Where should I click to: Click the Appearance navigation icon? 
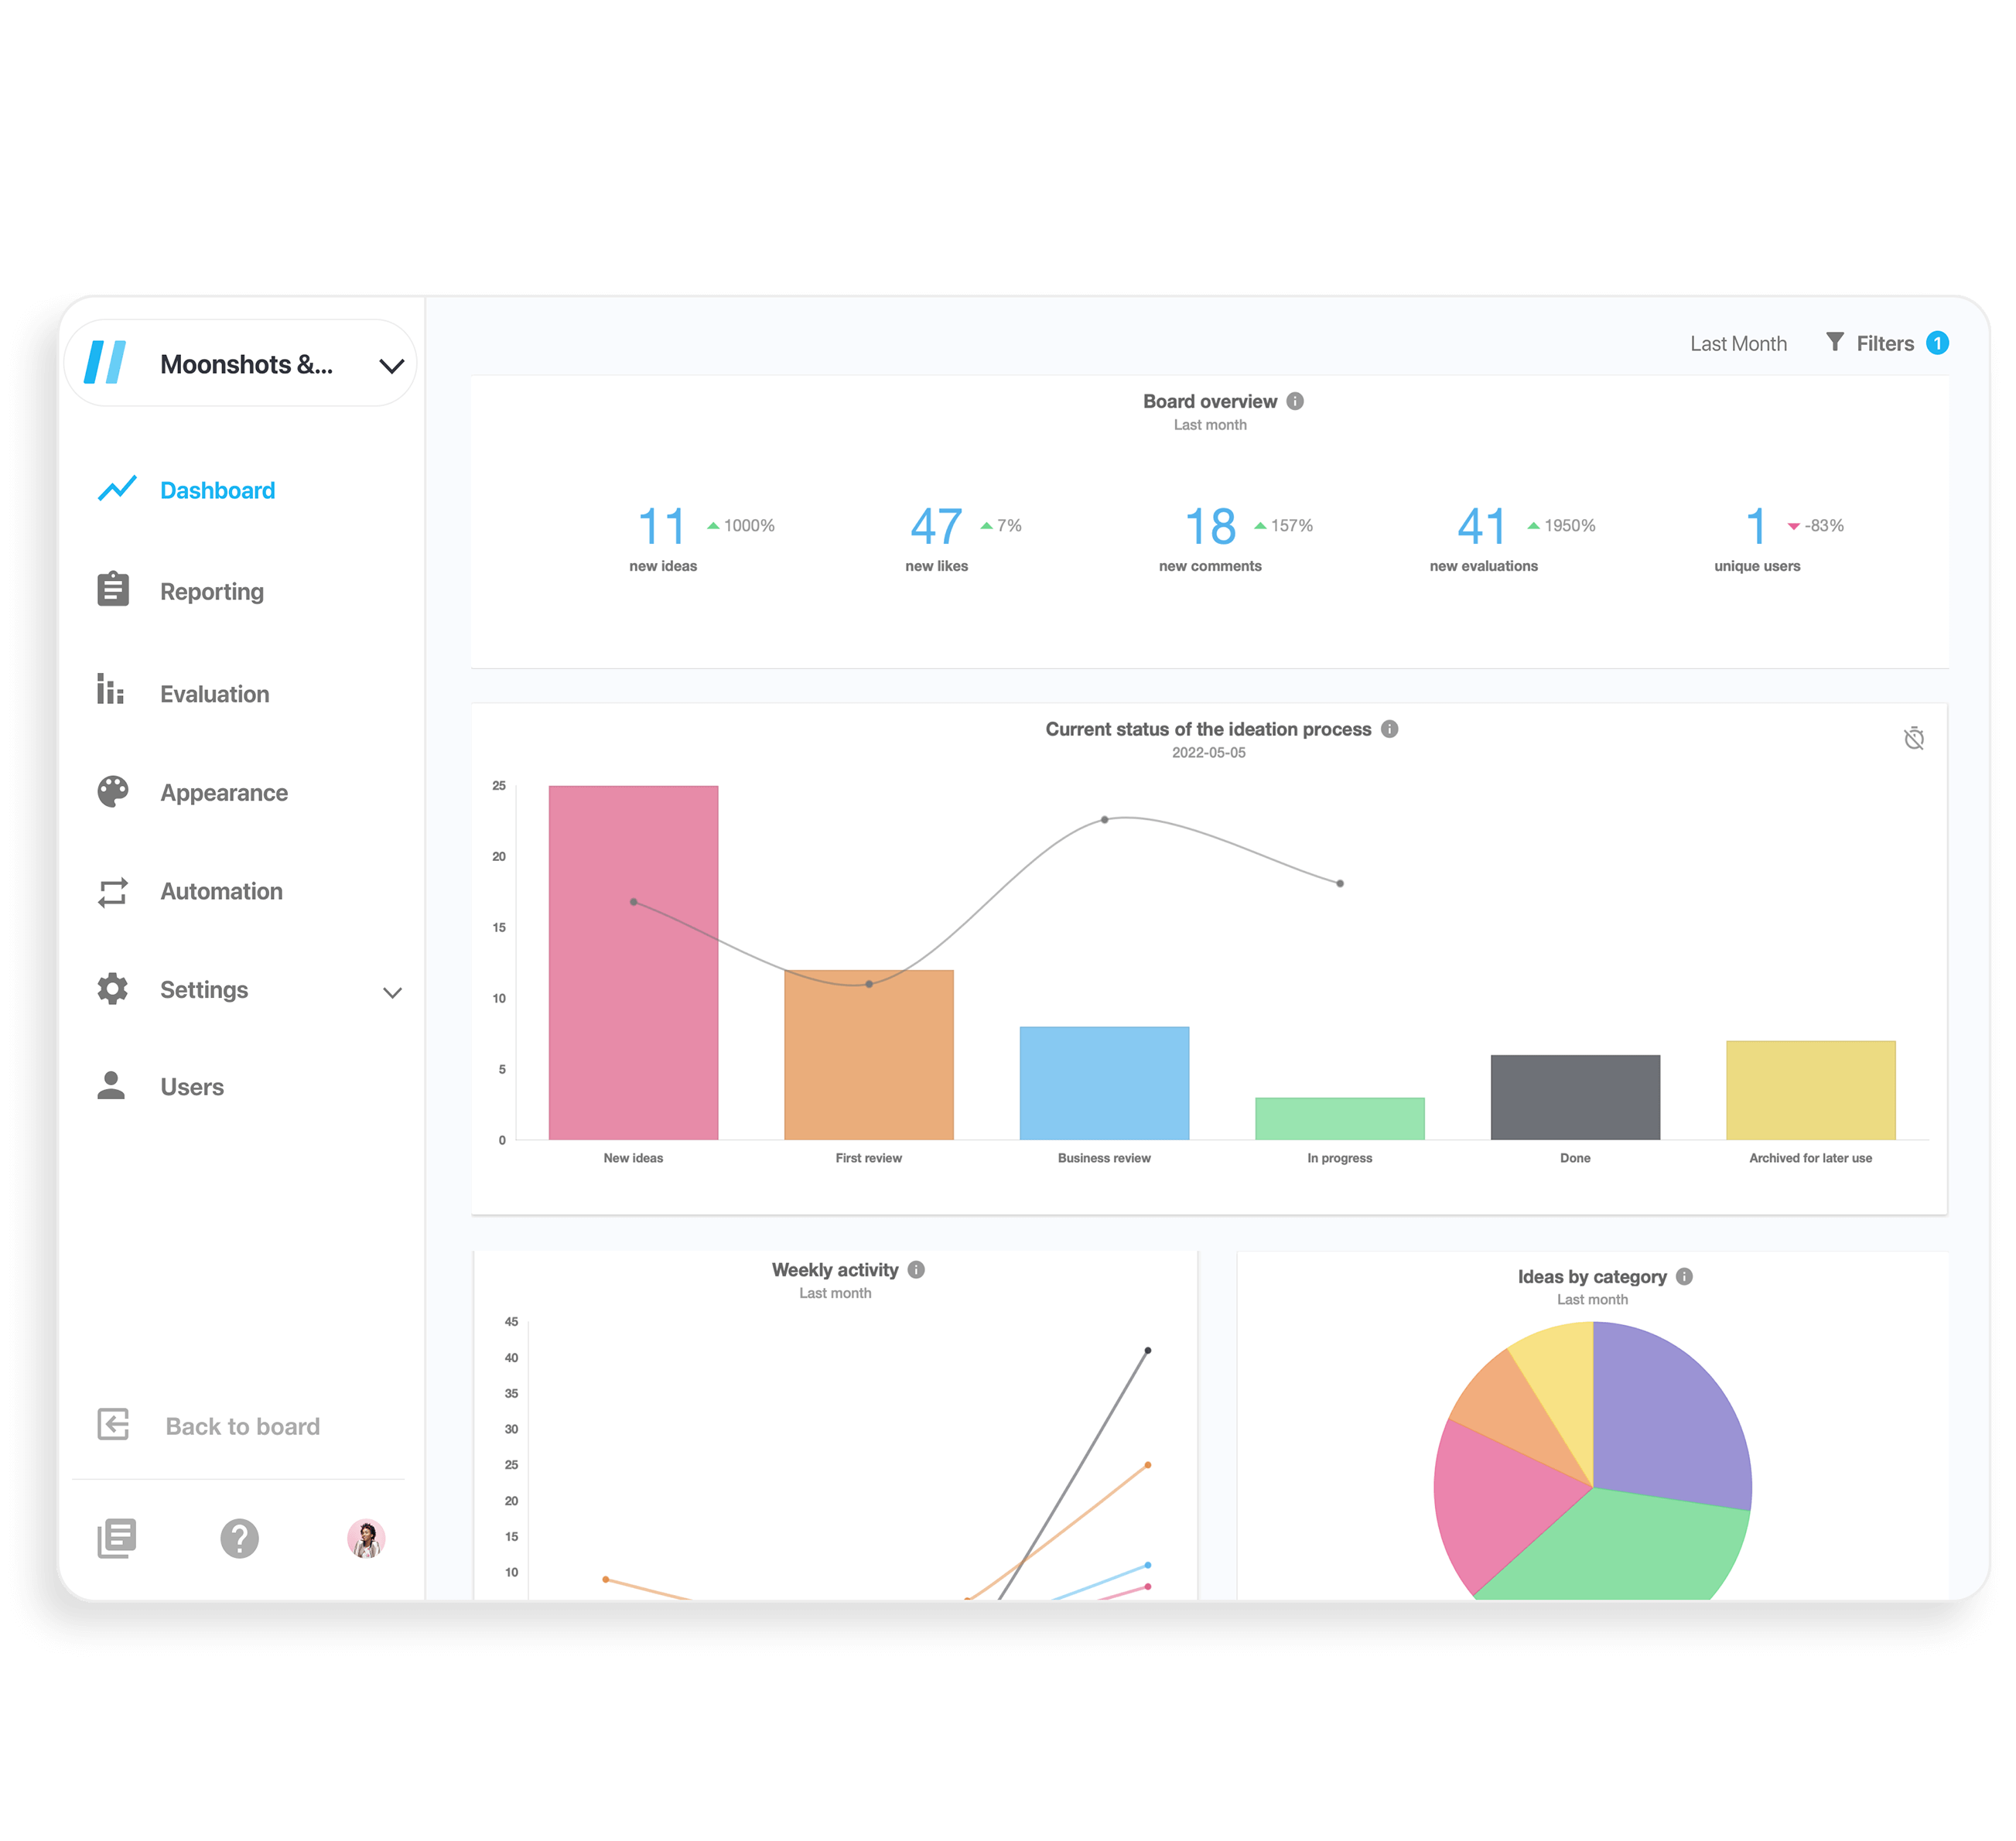point(111,791)
